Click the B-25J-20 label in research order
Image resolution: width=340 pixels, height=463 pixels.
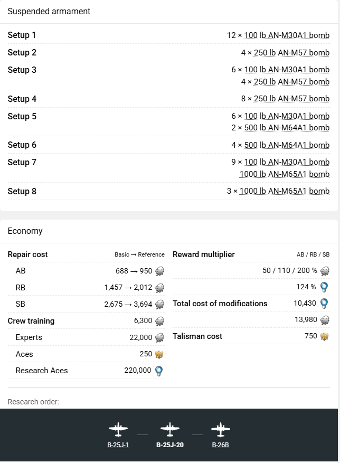pyautogui.click(x=170, y=445)
